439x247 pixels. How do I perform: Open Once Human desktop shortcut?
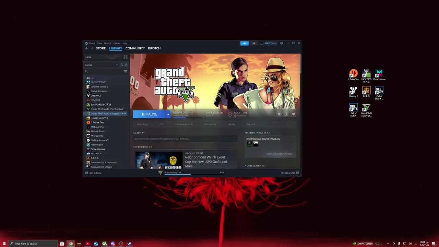379,75
